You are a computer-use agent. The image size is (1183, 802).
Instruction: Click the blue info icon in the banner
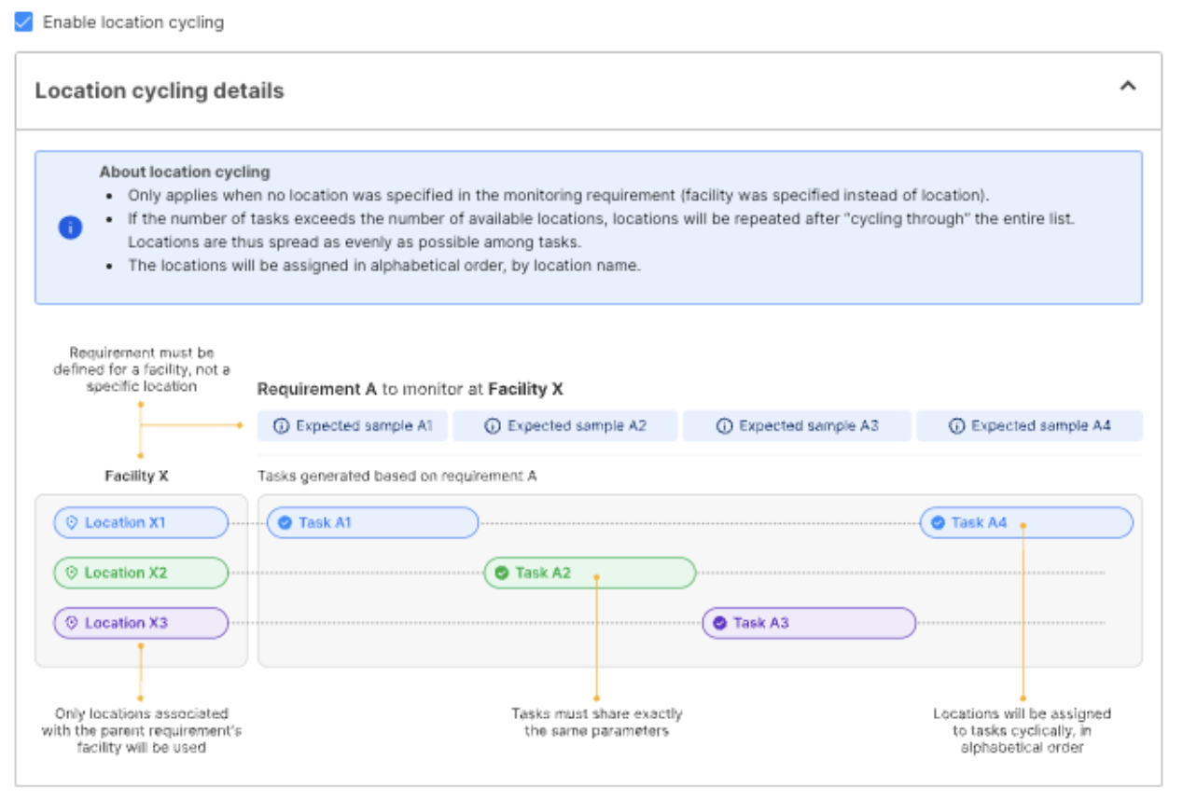(70, 228)
